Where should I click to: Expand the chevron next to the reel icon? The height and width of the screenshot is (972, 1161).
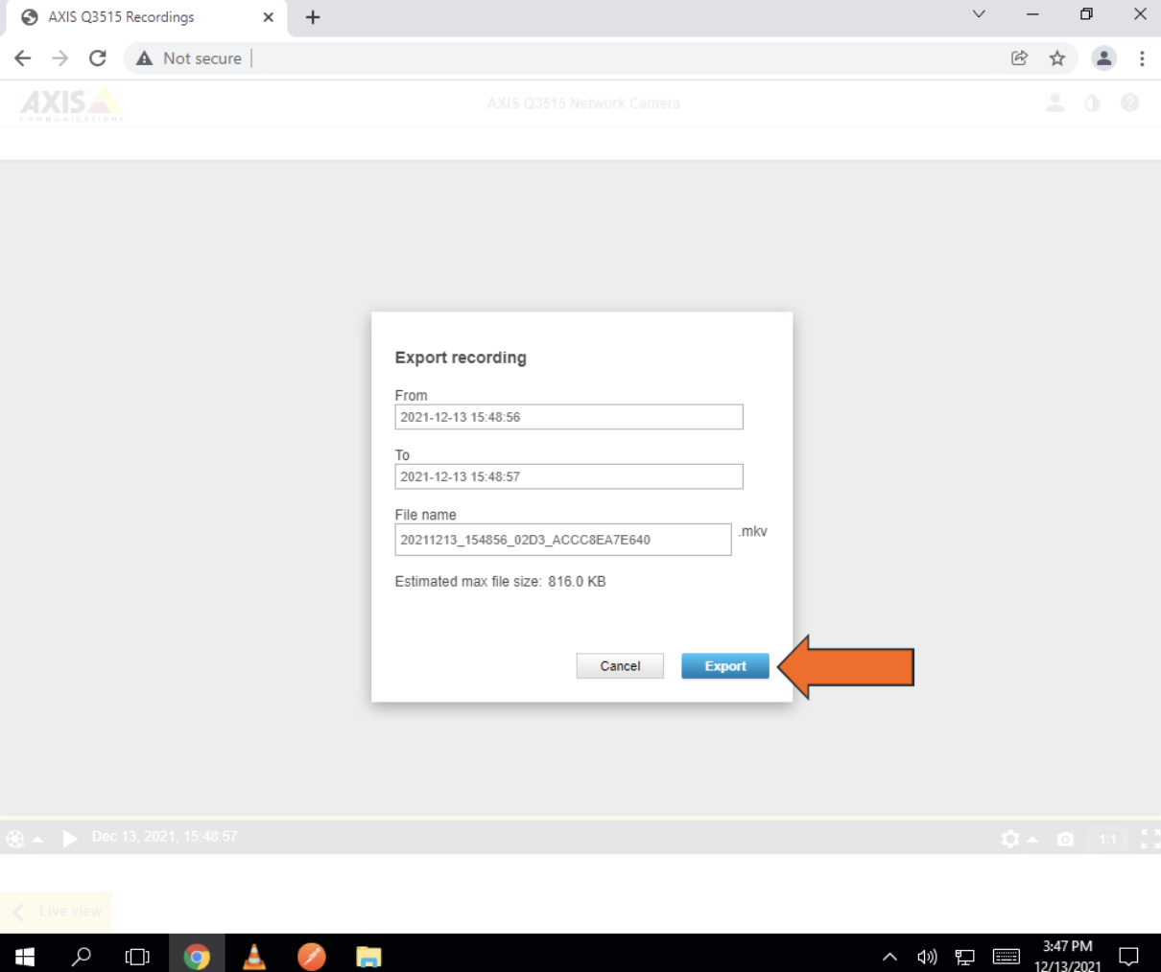39,838
